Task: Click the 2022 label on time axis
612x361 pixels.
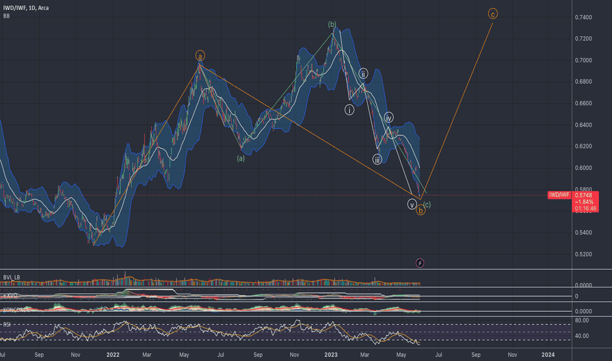Action: (113, 354)
